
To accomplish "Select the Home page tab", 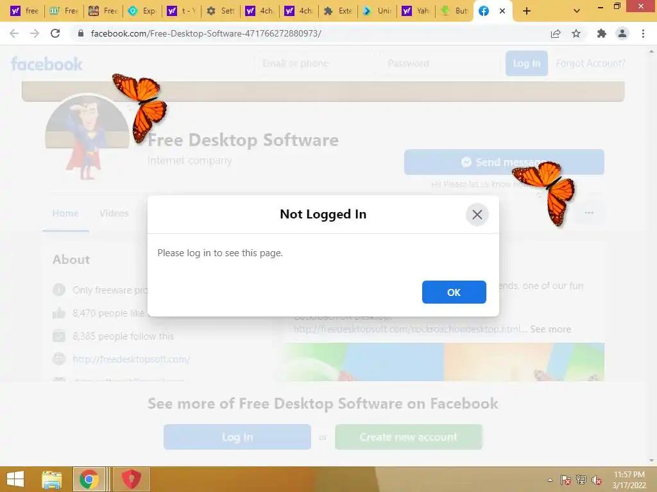I will pyautogui.click(x=65, y=213).
